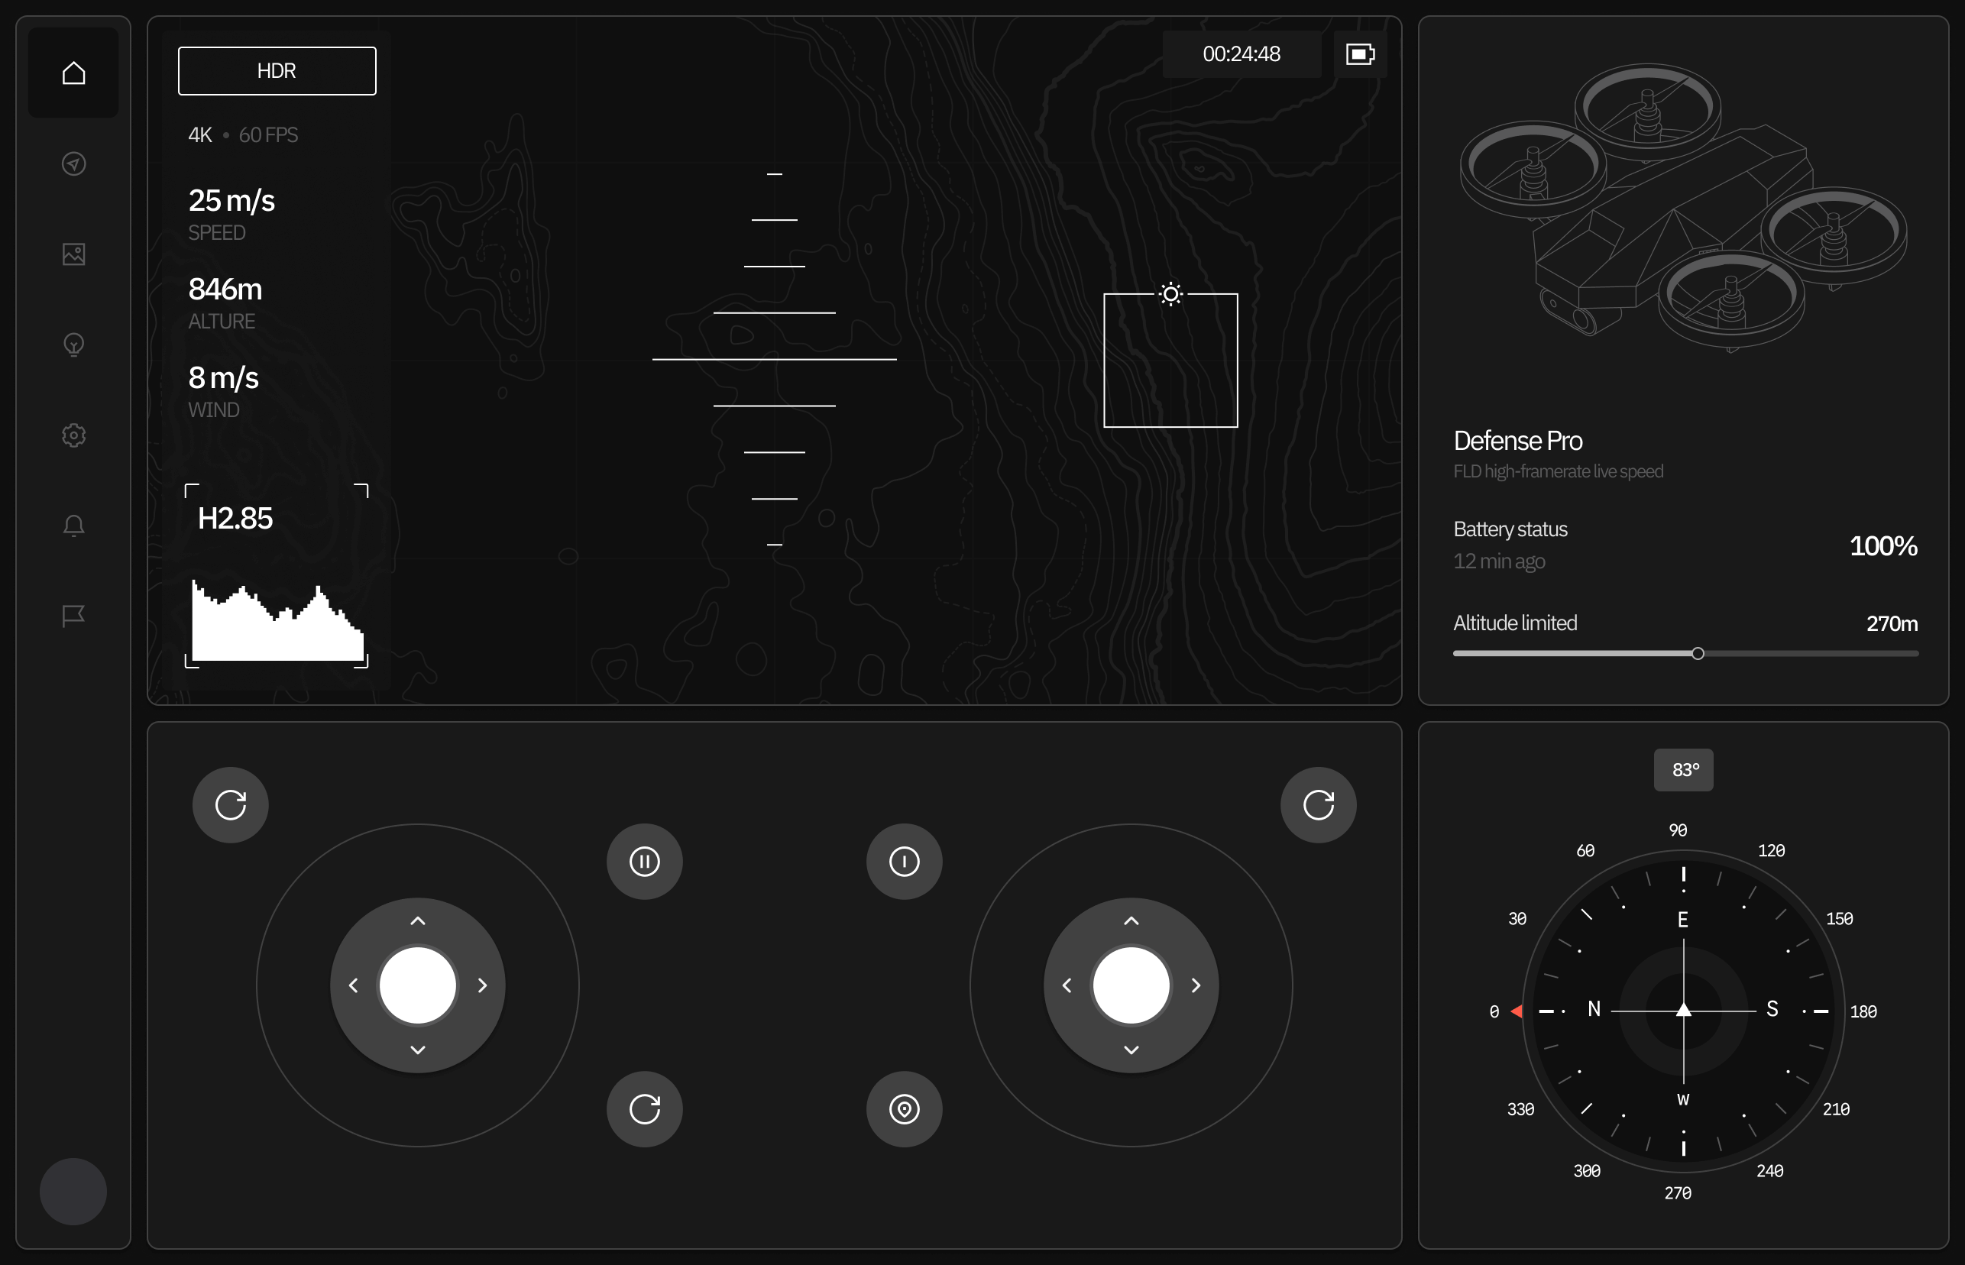Open the Home sidebar icon

pos(74,73)
